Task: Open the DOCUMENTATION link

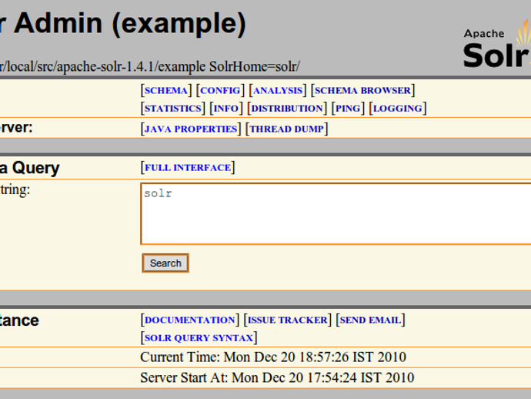Action: tap(189, 320)
